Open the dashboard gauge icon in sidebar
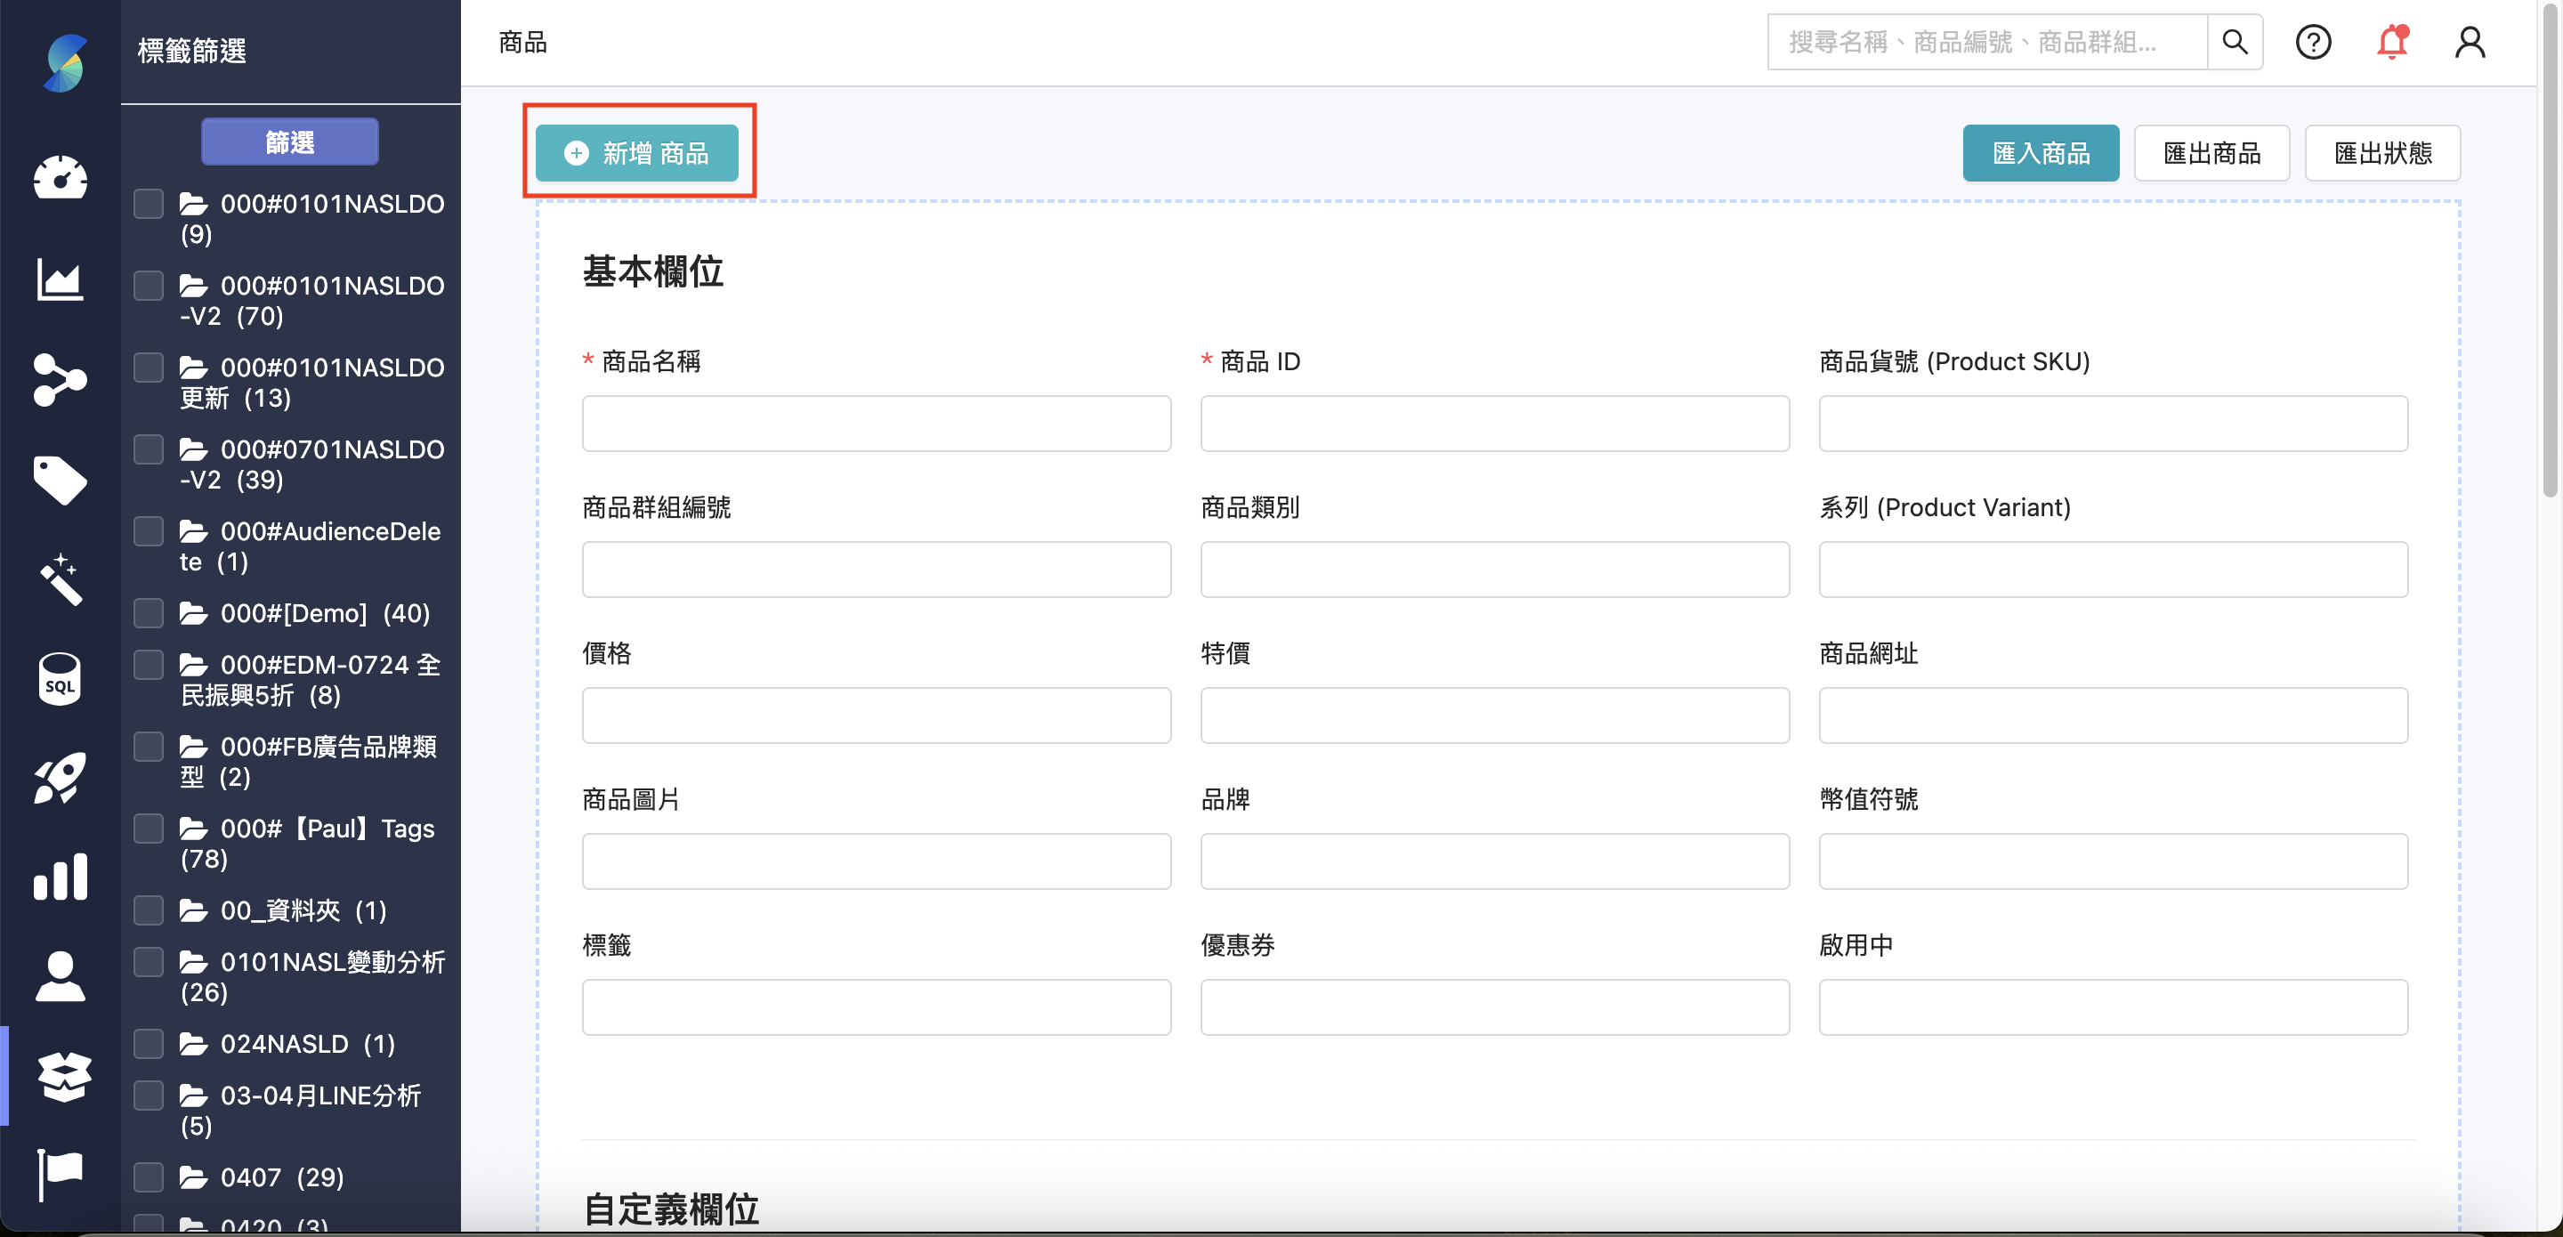 (60, 179)
